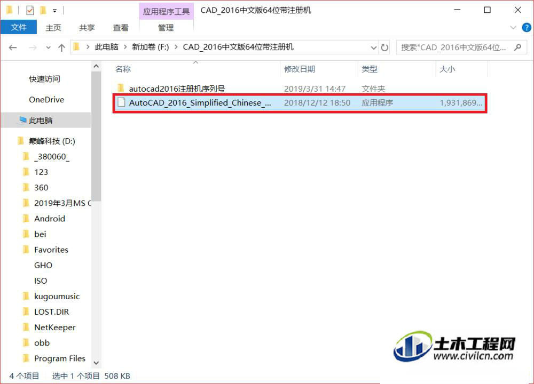Click the file icon of AutoCAD_2016_Simplified_Chinese
This screenshot has width=534, height=384.
[121, 102]
